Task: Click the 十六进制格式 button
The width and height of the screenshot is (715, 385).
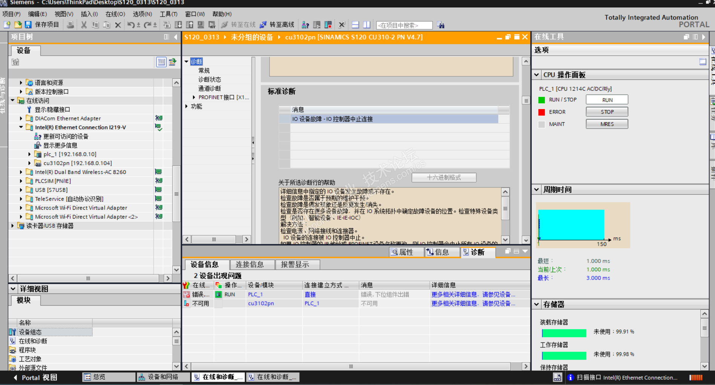Action: tap(444, 177)
